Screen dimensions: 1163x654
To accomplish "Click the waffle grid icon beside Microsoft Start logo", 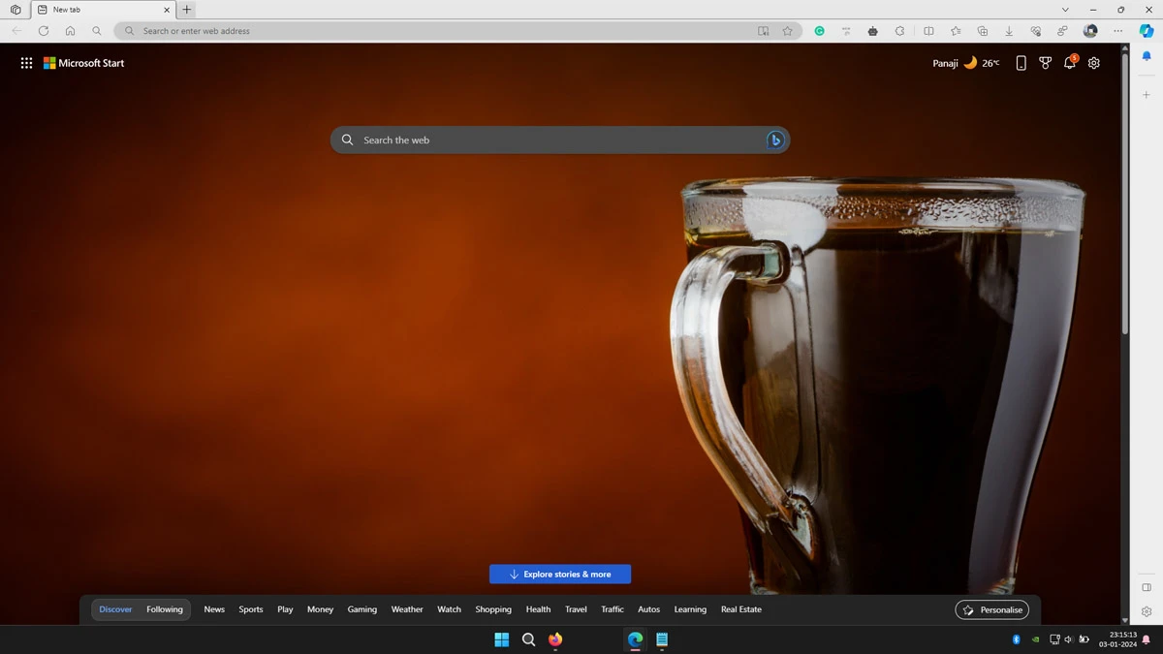I will point(26,62).
